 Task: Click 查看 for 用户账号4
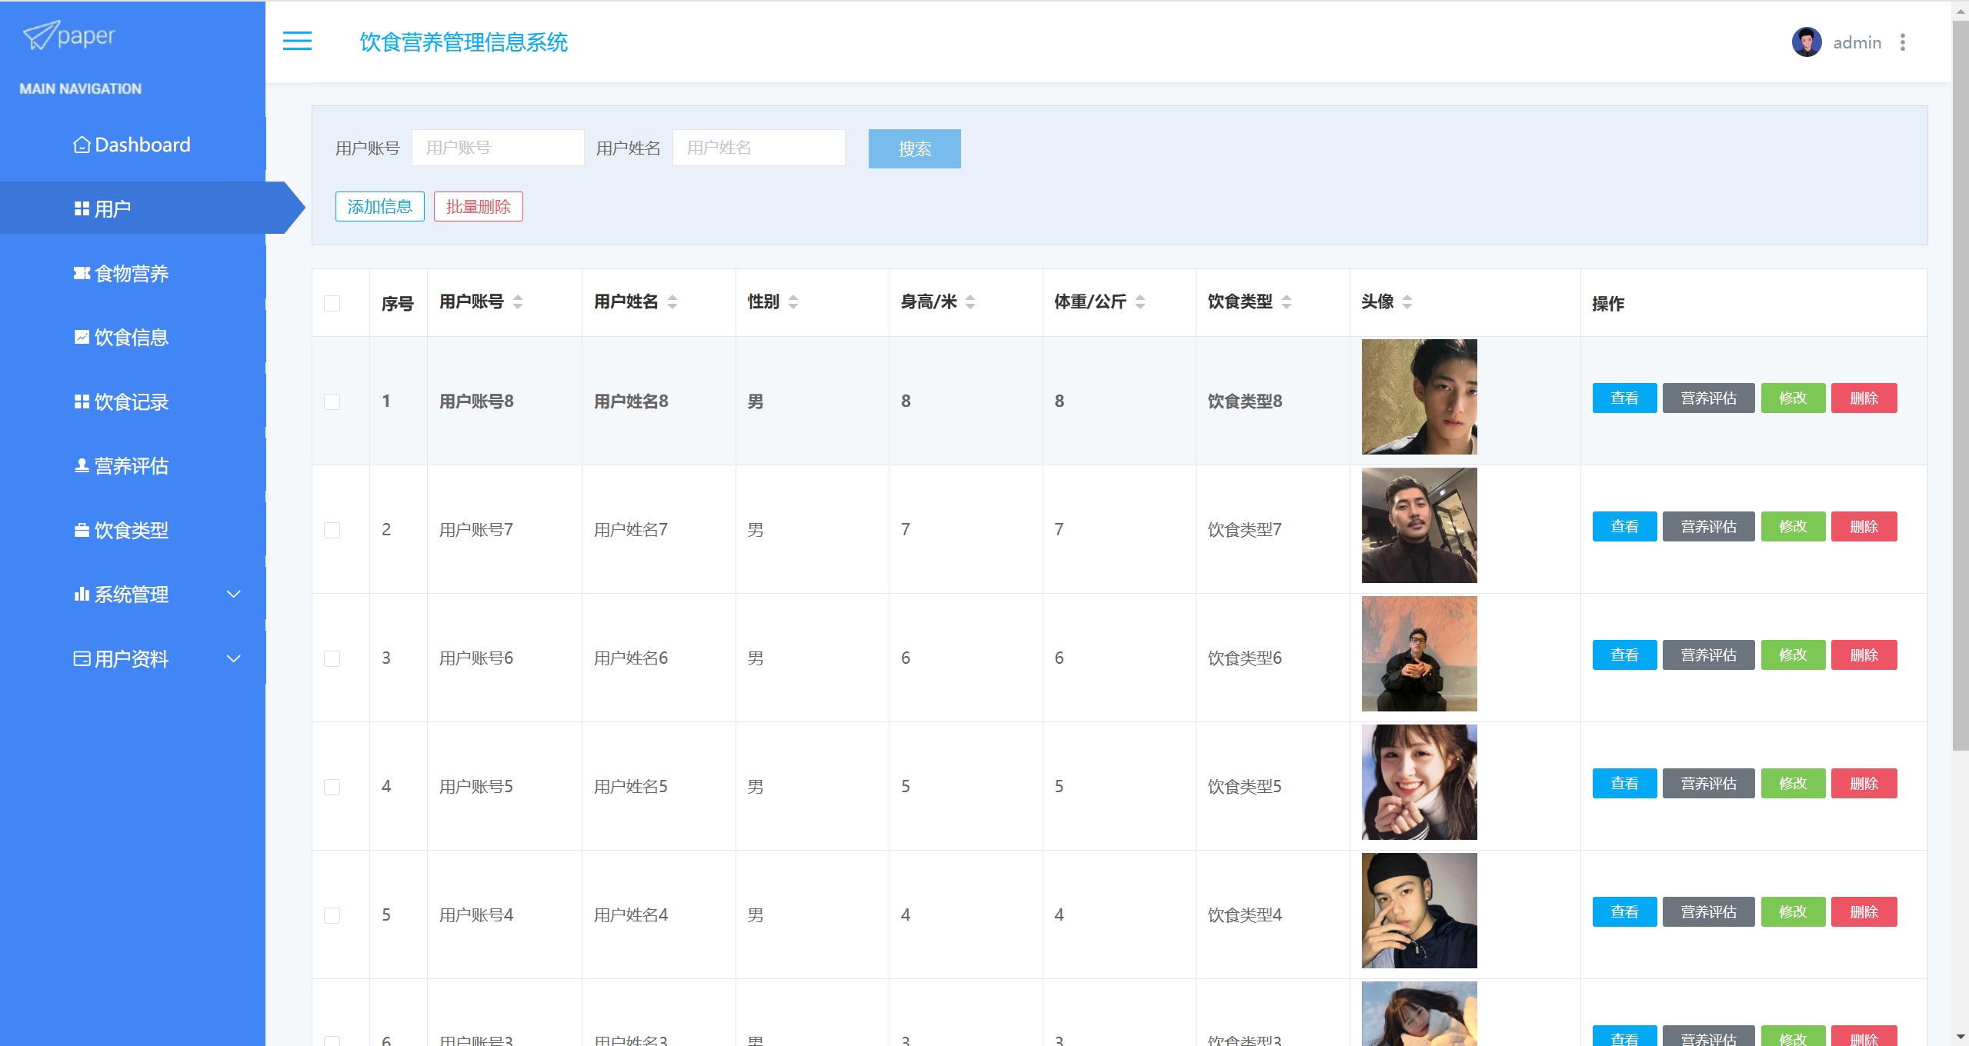[1624, 912]
